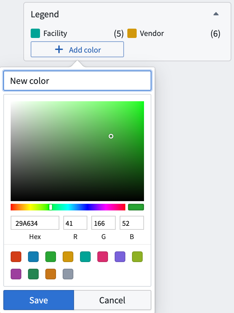Collapse the Legend panel with the arrow
The width and height of the screenshot is (234, 313).
tap(216, 14)
